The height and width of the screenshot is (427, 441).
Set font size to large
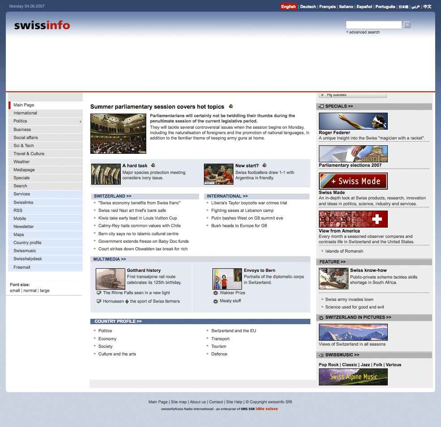45,290
